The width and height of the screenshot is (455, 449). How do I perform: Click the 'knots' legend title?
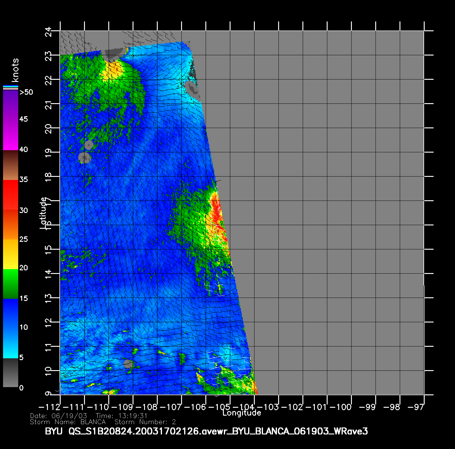point(15,70)
